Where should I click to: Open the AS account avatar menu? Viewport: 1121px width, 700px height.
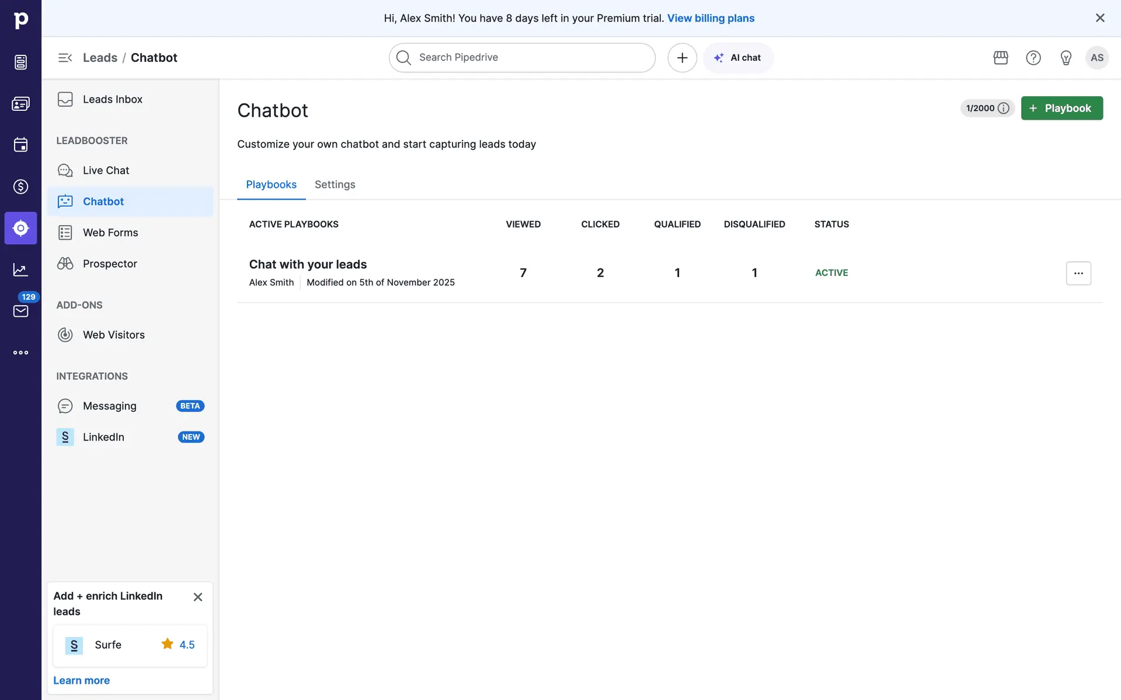coord(1097,58)
